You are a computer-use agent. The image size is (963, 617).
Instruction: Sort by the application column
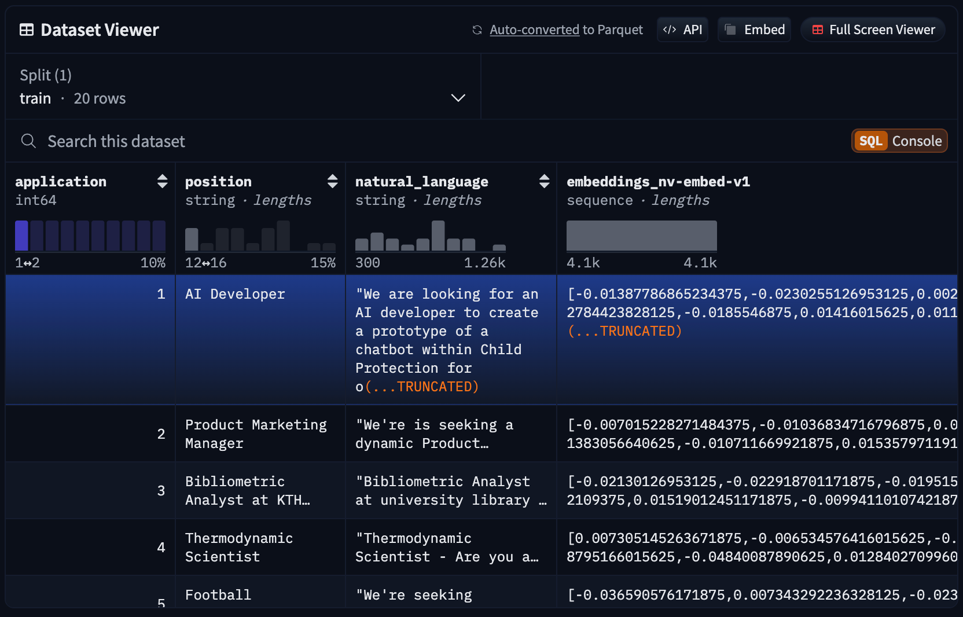click(162, 182)
